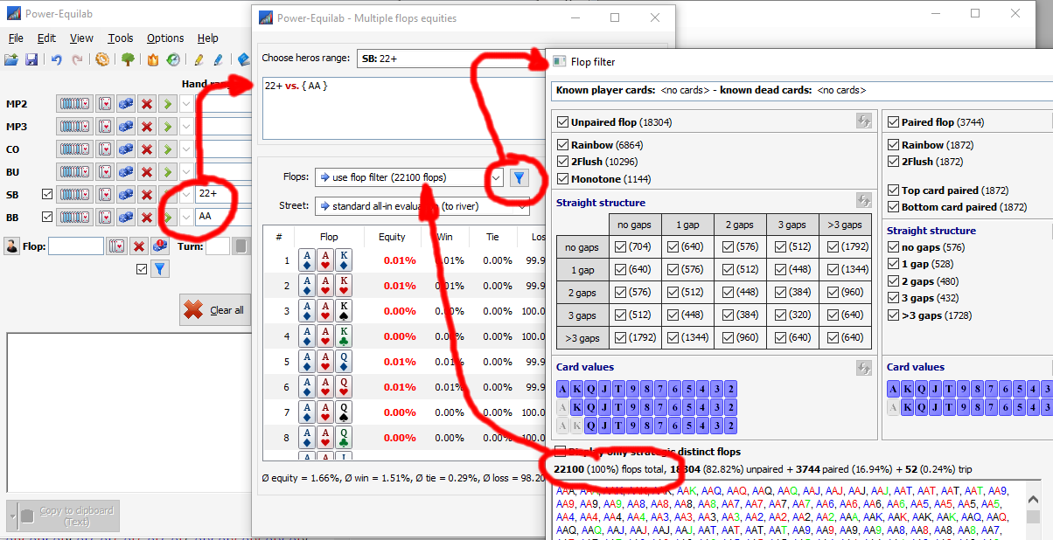
Task: Clear the MP3 range with red X
Action: pos(147,126)
